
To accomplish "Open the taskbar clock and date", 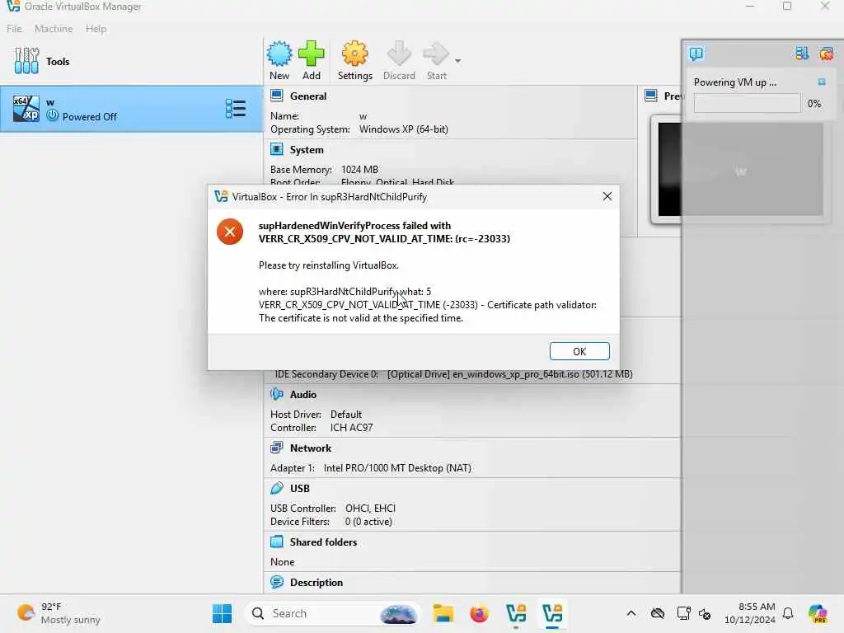I will (x=749, y=613).
